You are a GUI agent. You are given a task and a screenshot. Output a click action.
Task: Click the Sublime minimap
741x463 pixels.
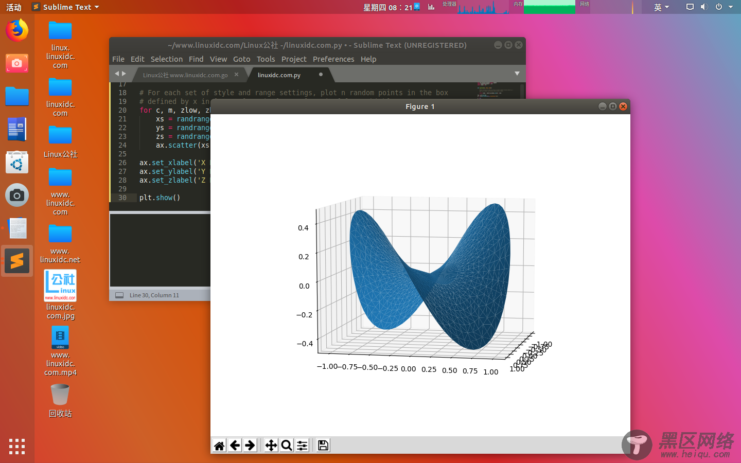[x=498, y=90]
